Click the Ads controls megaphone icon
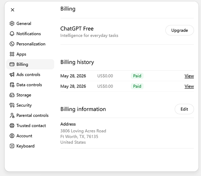This screenshot has width=201, height=176. click(x=12, y=75)
